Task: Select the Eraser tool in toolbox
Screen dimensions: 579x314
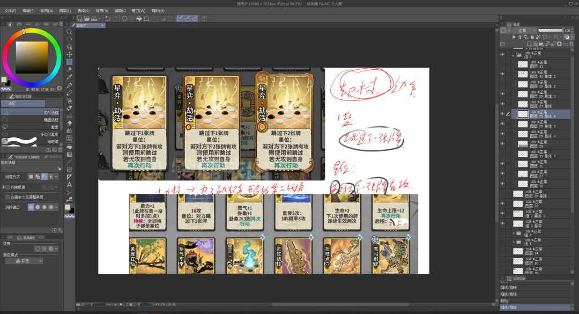Action: [69, 123]
